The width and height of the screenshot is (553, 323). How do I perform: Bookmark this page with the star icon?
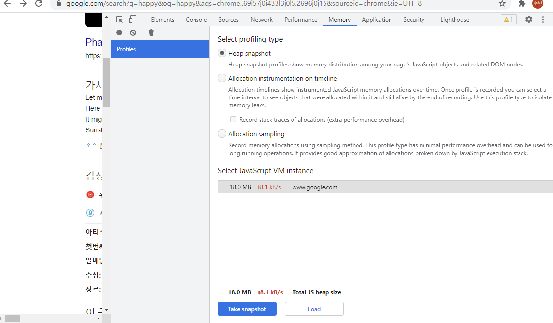click(x=502, y=4)
